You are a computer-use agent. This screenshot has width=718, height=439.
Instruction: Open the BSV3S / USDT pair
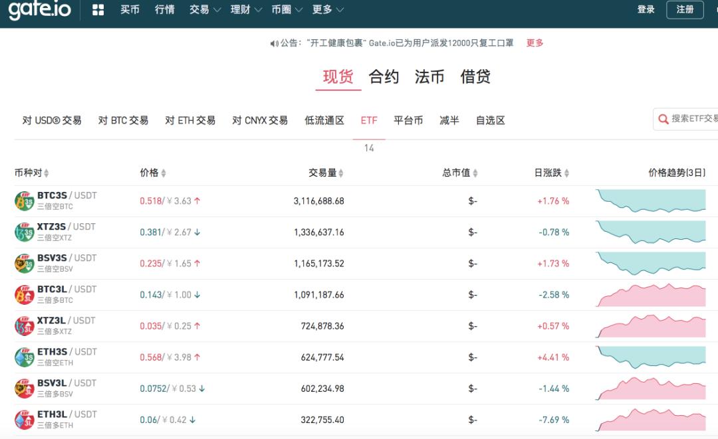point(67,258)
